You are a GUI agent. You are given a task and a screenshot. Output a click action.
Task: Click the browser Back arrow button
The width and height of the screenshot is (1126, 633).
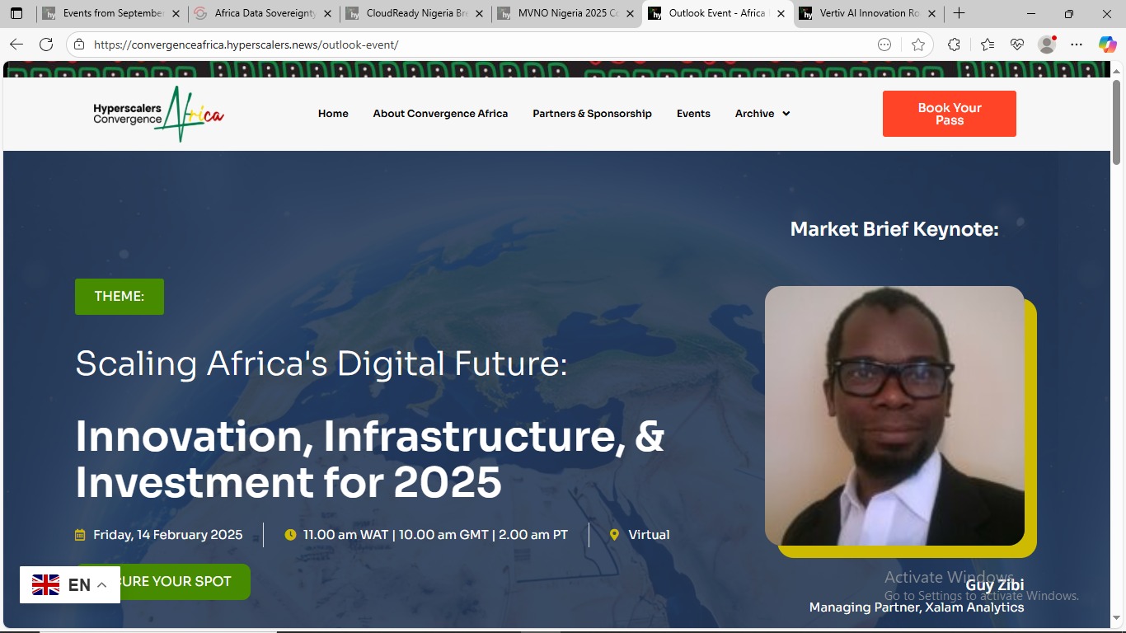(16, 45)
